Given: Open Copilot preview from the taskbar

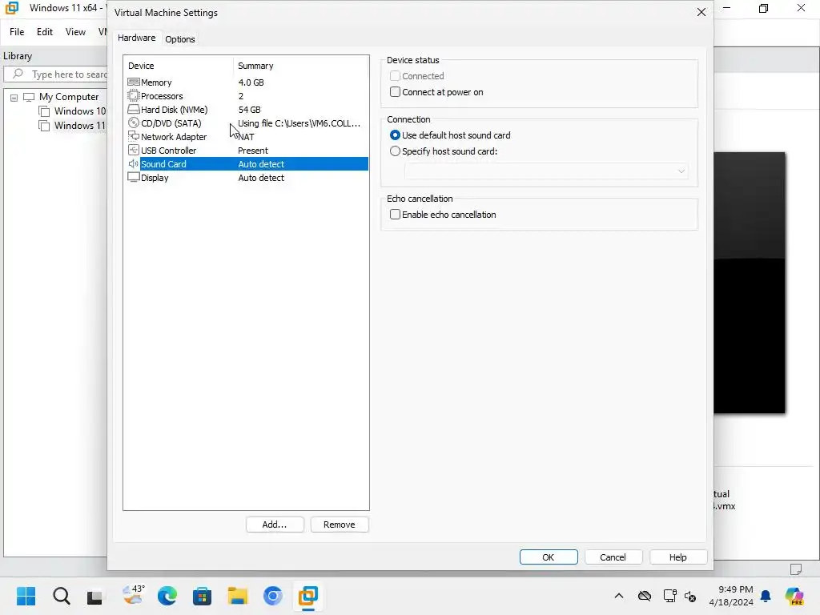Looking at the screenshot, I should 794,596.
